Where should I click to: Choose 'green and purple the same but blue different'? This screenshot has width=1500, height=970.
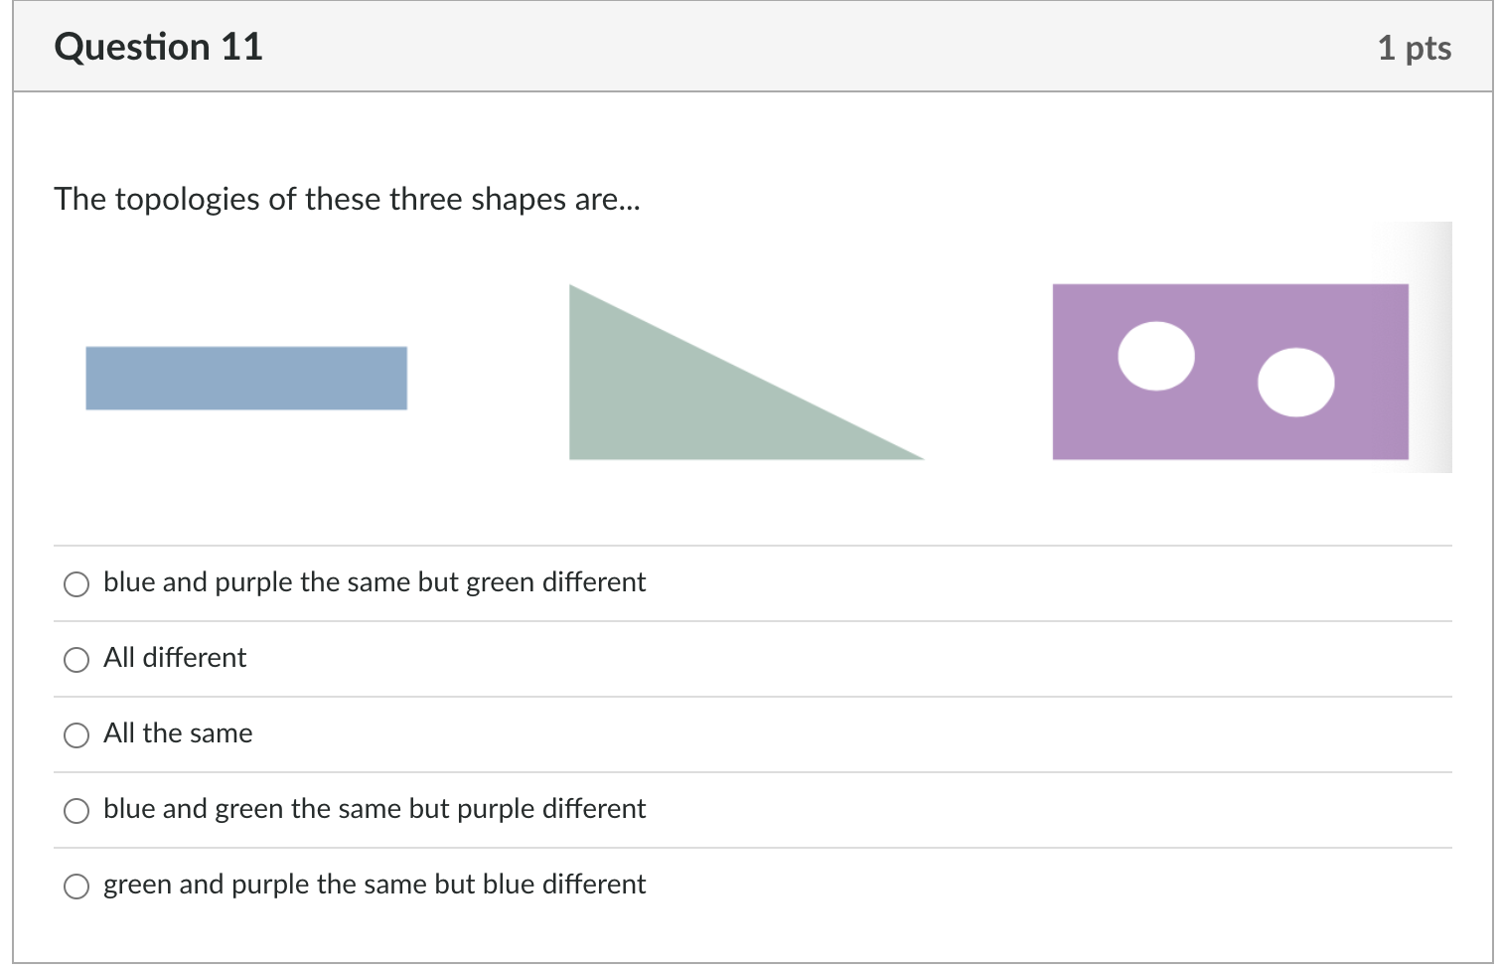tap(75, 886)
